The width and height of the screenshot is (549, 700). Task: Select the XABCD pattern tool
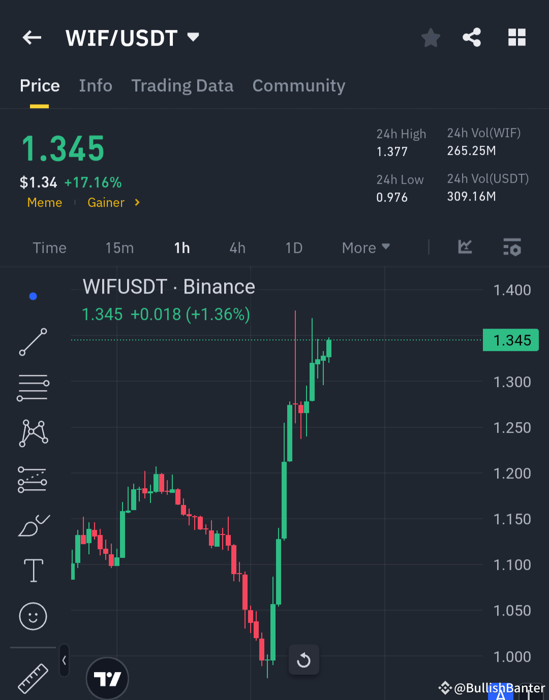33,433
